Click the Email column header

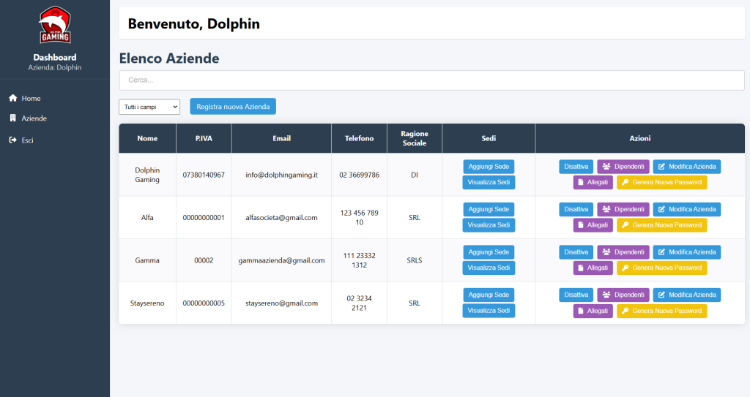[x=282, y=138]
